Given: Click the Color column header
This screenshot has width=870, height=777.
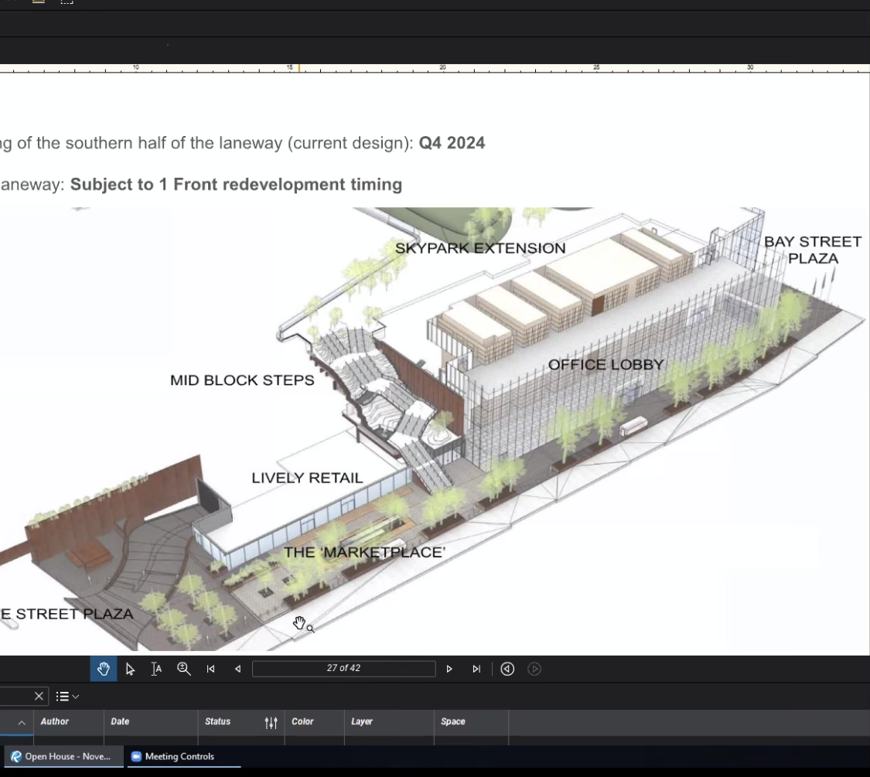Looking at the screenshot, I should (302, 721).
